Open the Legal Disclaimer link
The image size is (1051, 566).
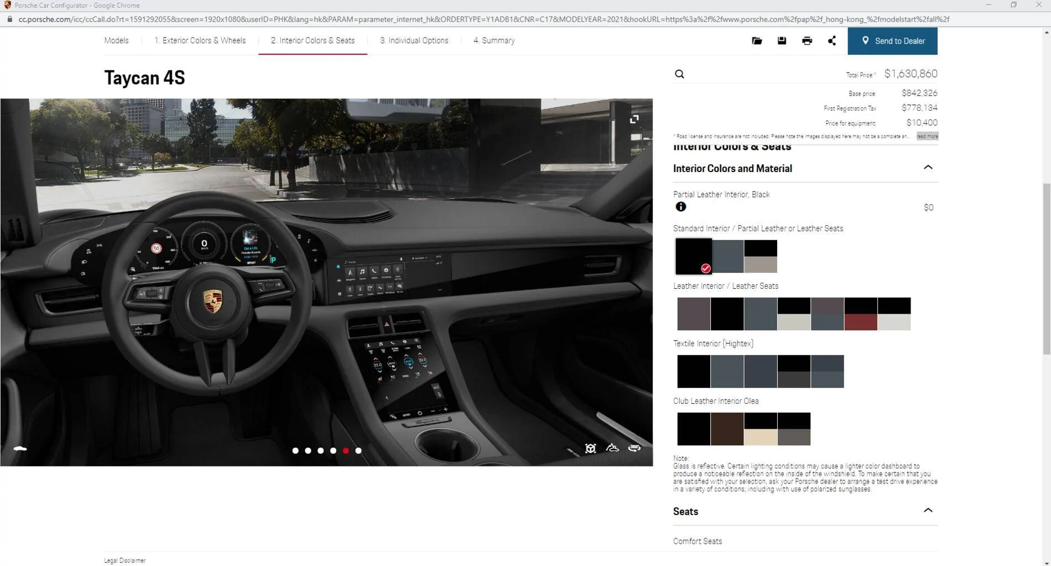pos(125,560)
